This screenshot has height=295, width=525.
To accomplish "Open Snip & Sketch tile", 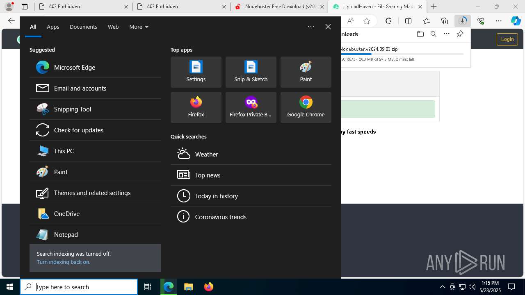I will [251, 72].
